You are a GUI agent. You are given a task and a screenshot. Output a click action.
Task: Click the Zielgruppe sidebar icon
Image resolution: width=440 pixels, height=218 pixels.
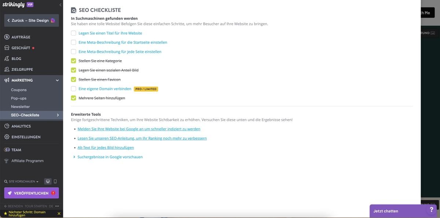point(6,69)
